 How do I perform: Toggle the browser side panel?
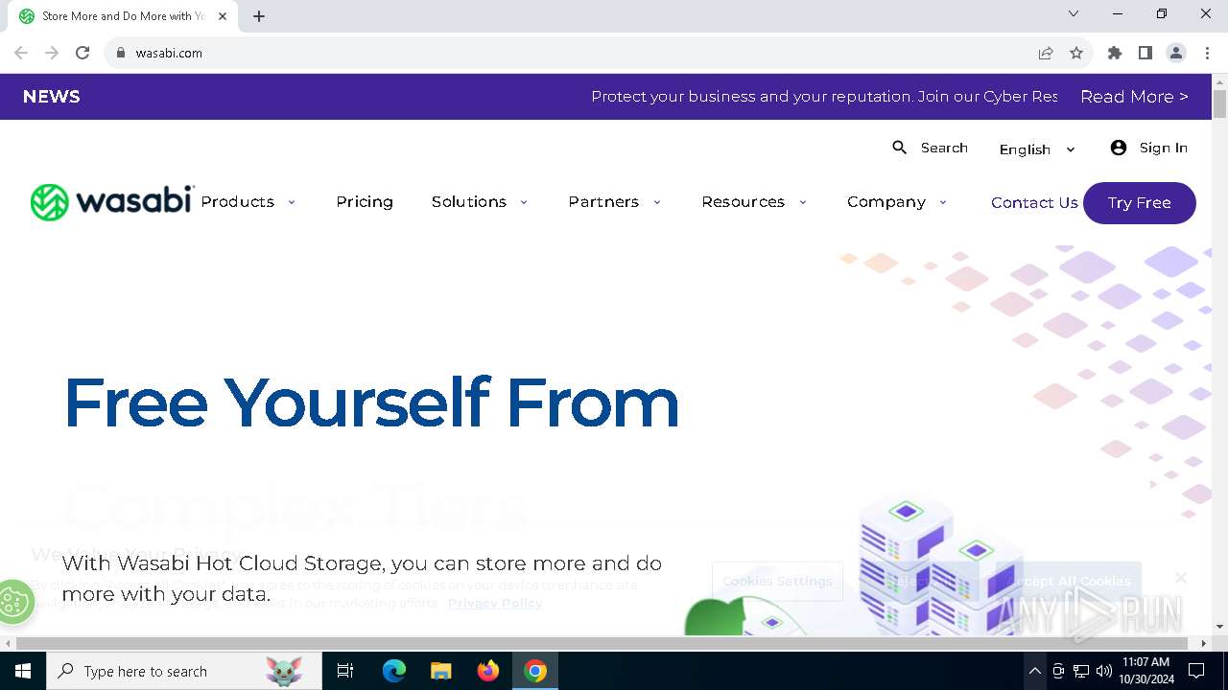tap(1145, 53)
